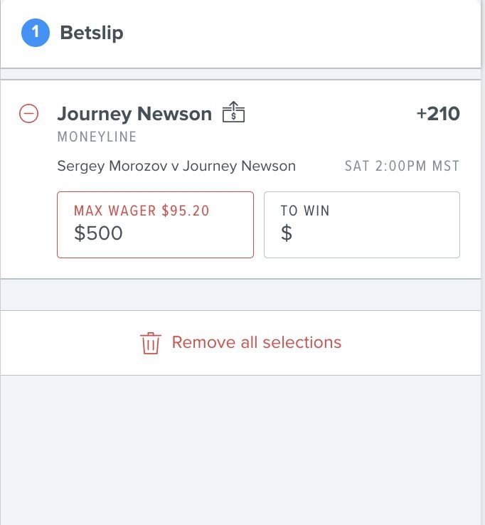Screen dimensions: 485x525
Task: Click the TO WIN label
Action: (305, 211)
